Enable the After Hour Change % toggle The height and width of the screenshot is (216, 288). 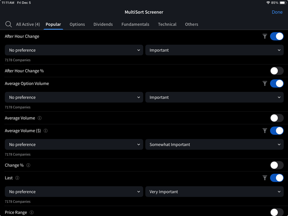pos(276,71)
